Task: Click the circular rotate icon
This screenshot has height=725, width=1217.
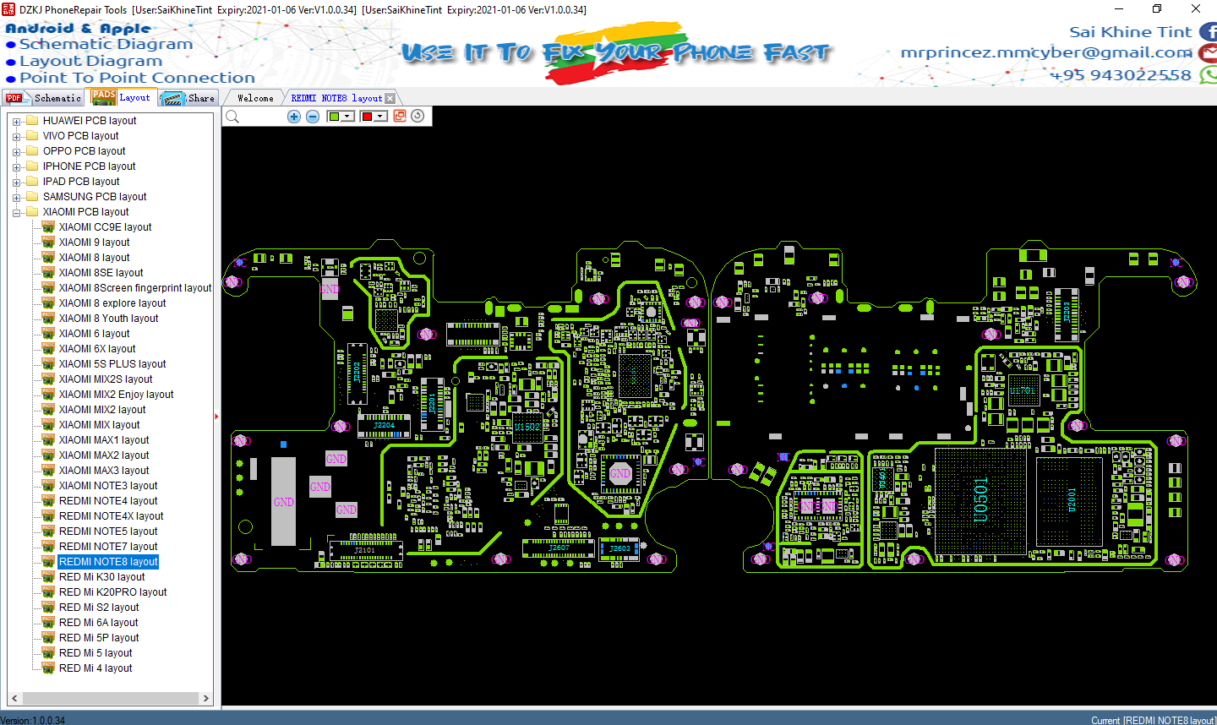Action: click(417, 116)
